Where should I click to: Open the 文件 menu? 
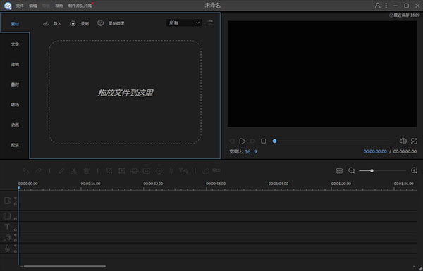20,6
